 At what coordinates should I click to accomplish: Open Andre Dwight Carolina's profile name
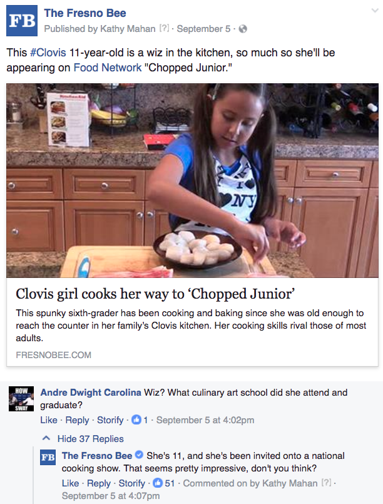click(x=91, y=393)
